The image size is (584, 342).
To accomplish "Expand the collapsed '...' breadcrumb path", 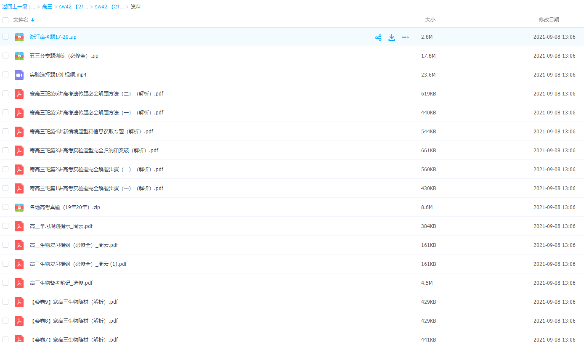I will [33, 7].
